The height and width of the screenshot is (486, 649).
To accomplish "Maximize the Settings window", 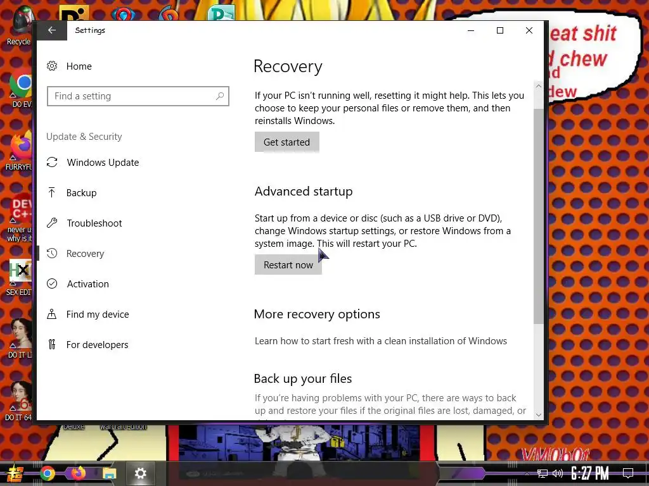I will 500,30.
